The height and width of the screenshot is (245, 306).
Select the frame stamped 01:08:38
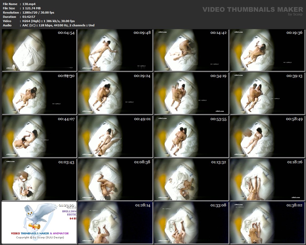pyautogui.click(x=115, y=179)
